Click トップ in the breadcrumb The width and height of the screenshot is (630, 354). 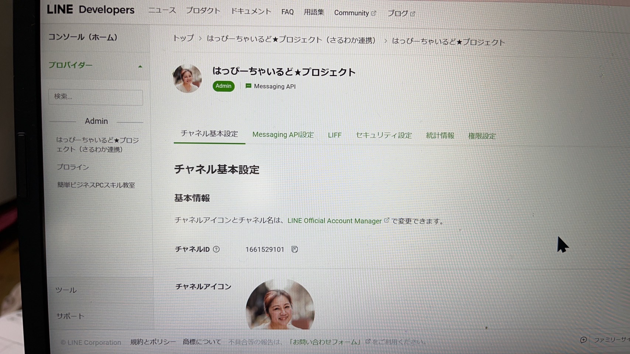[x=183, y=38]
